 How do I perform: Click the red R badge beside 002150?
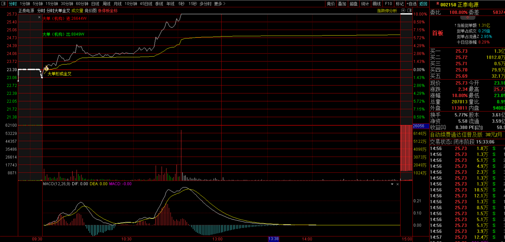(438, 4)
